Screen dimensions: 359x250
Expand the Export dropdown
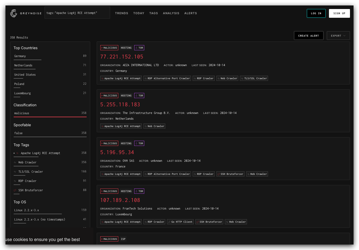coord(338,36)
